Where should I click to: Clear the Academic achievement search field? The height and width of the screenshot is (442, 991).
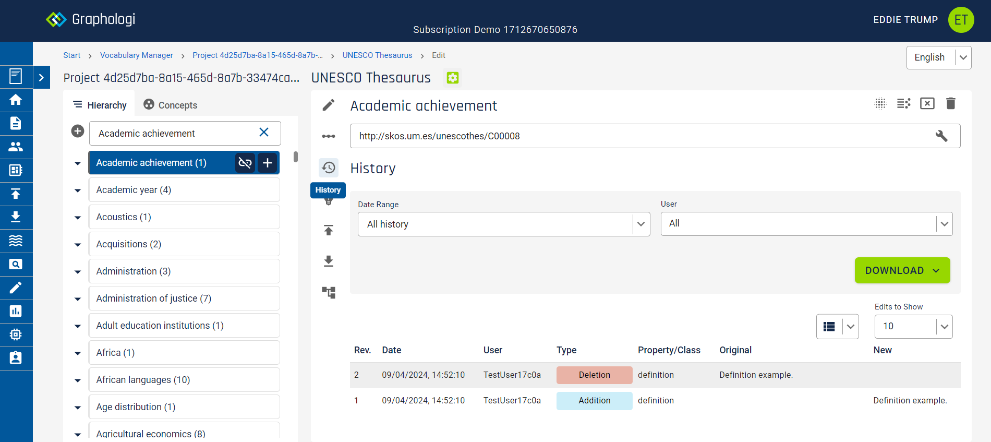pyautogui.click(x=264, y=133)
